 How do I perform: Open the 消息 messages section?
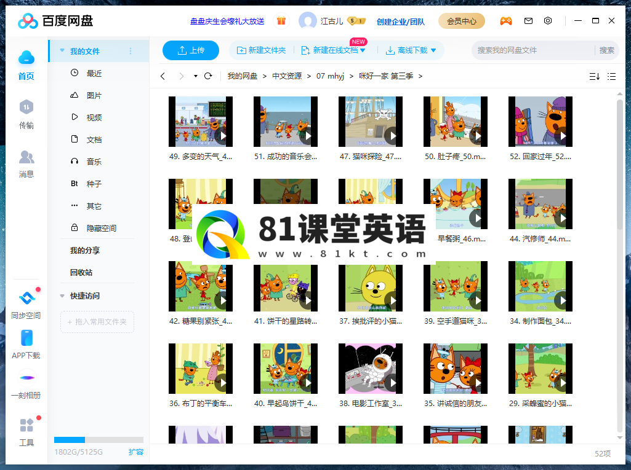(26, 163)
